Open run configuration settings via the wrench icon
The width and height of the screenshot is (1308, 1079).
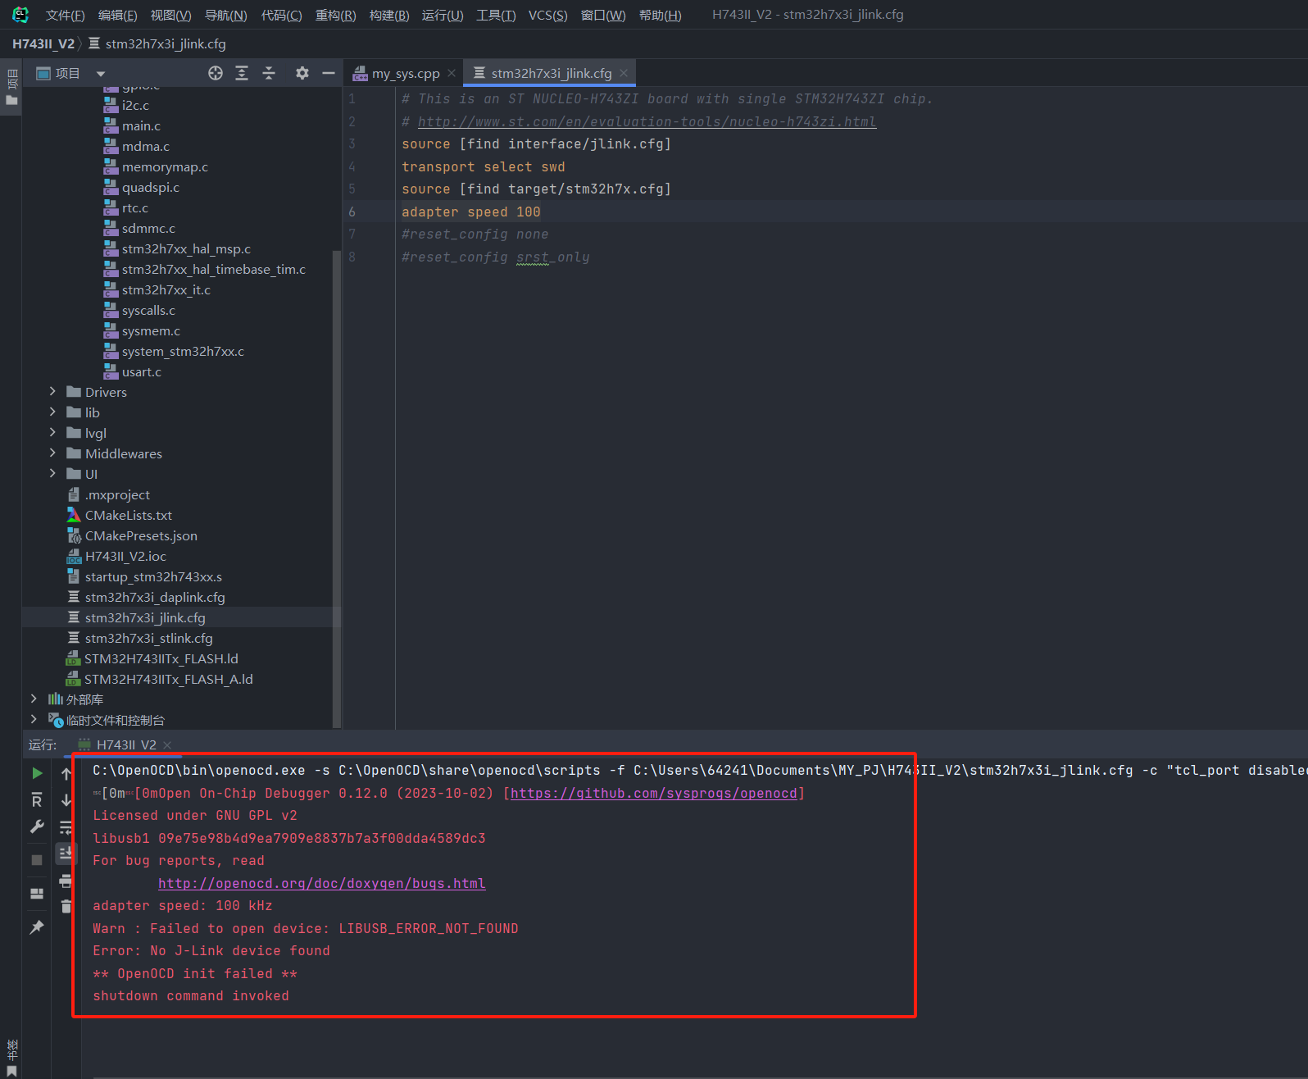click(37, 826)
